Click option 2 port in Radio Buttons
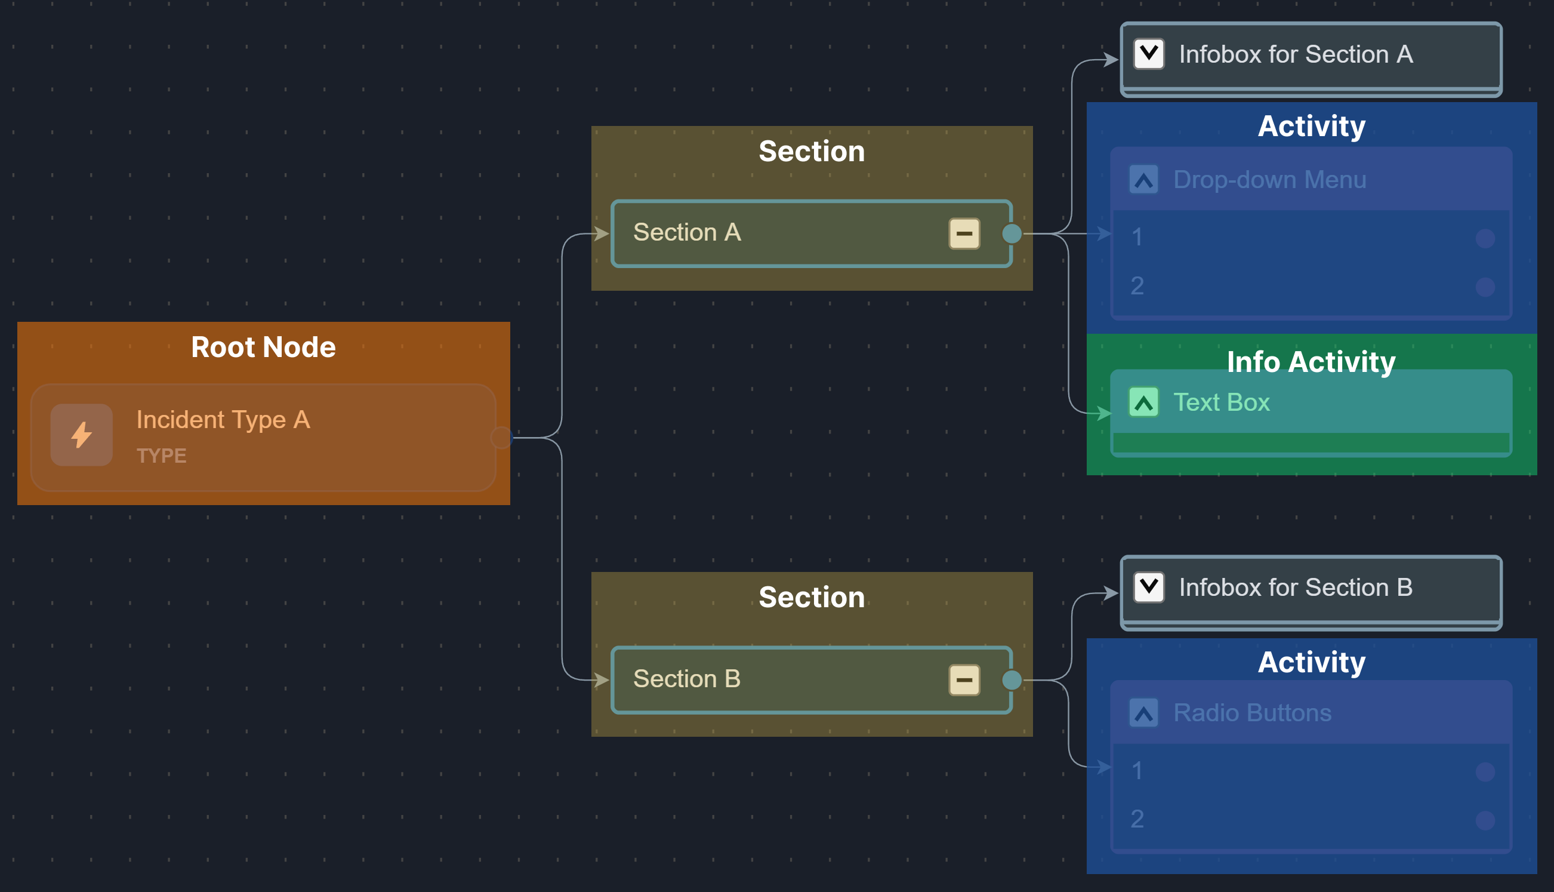This screenshot has height=892, width=1554. pyautogui.click(x=1485, y=820)
